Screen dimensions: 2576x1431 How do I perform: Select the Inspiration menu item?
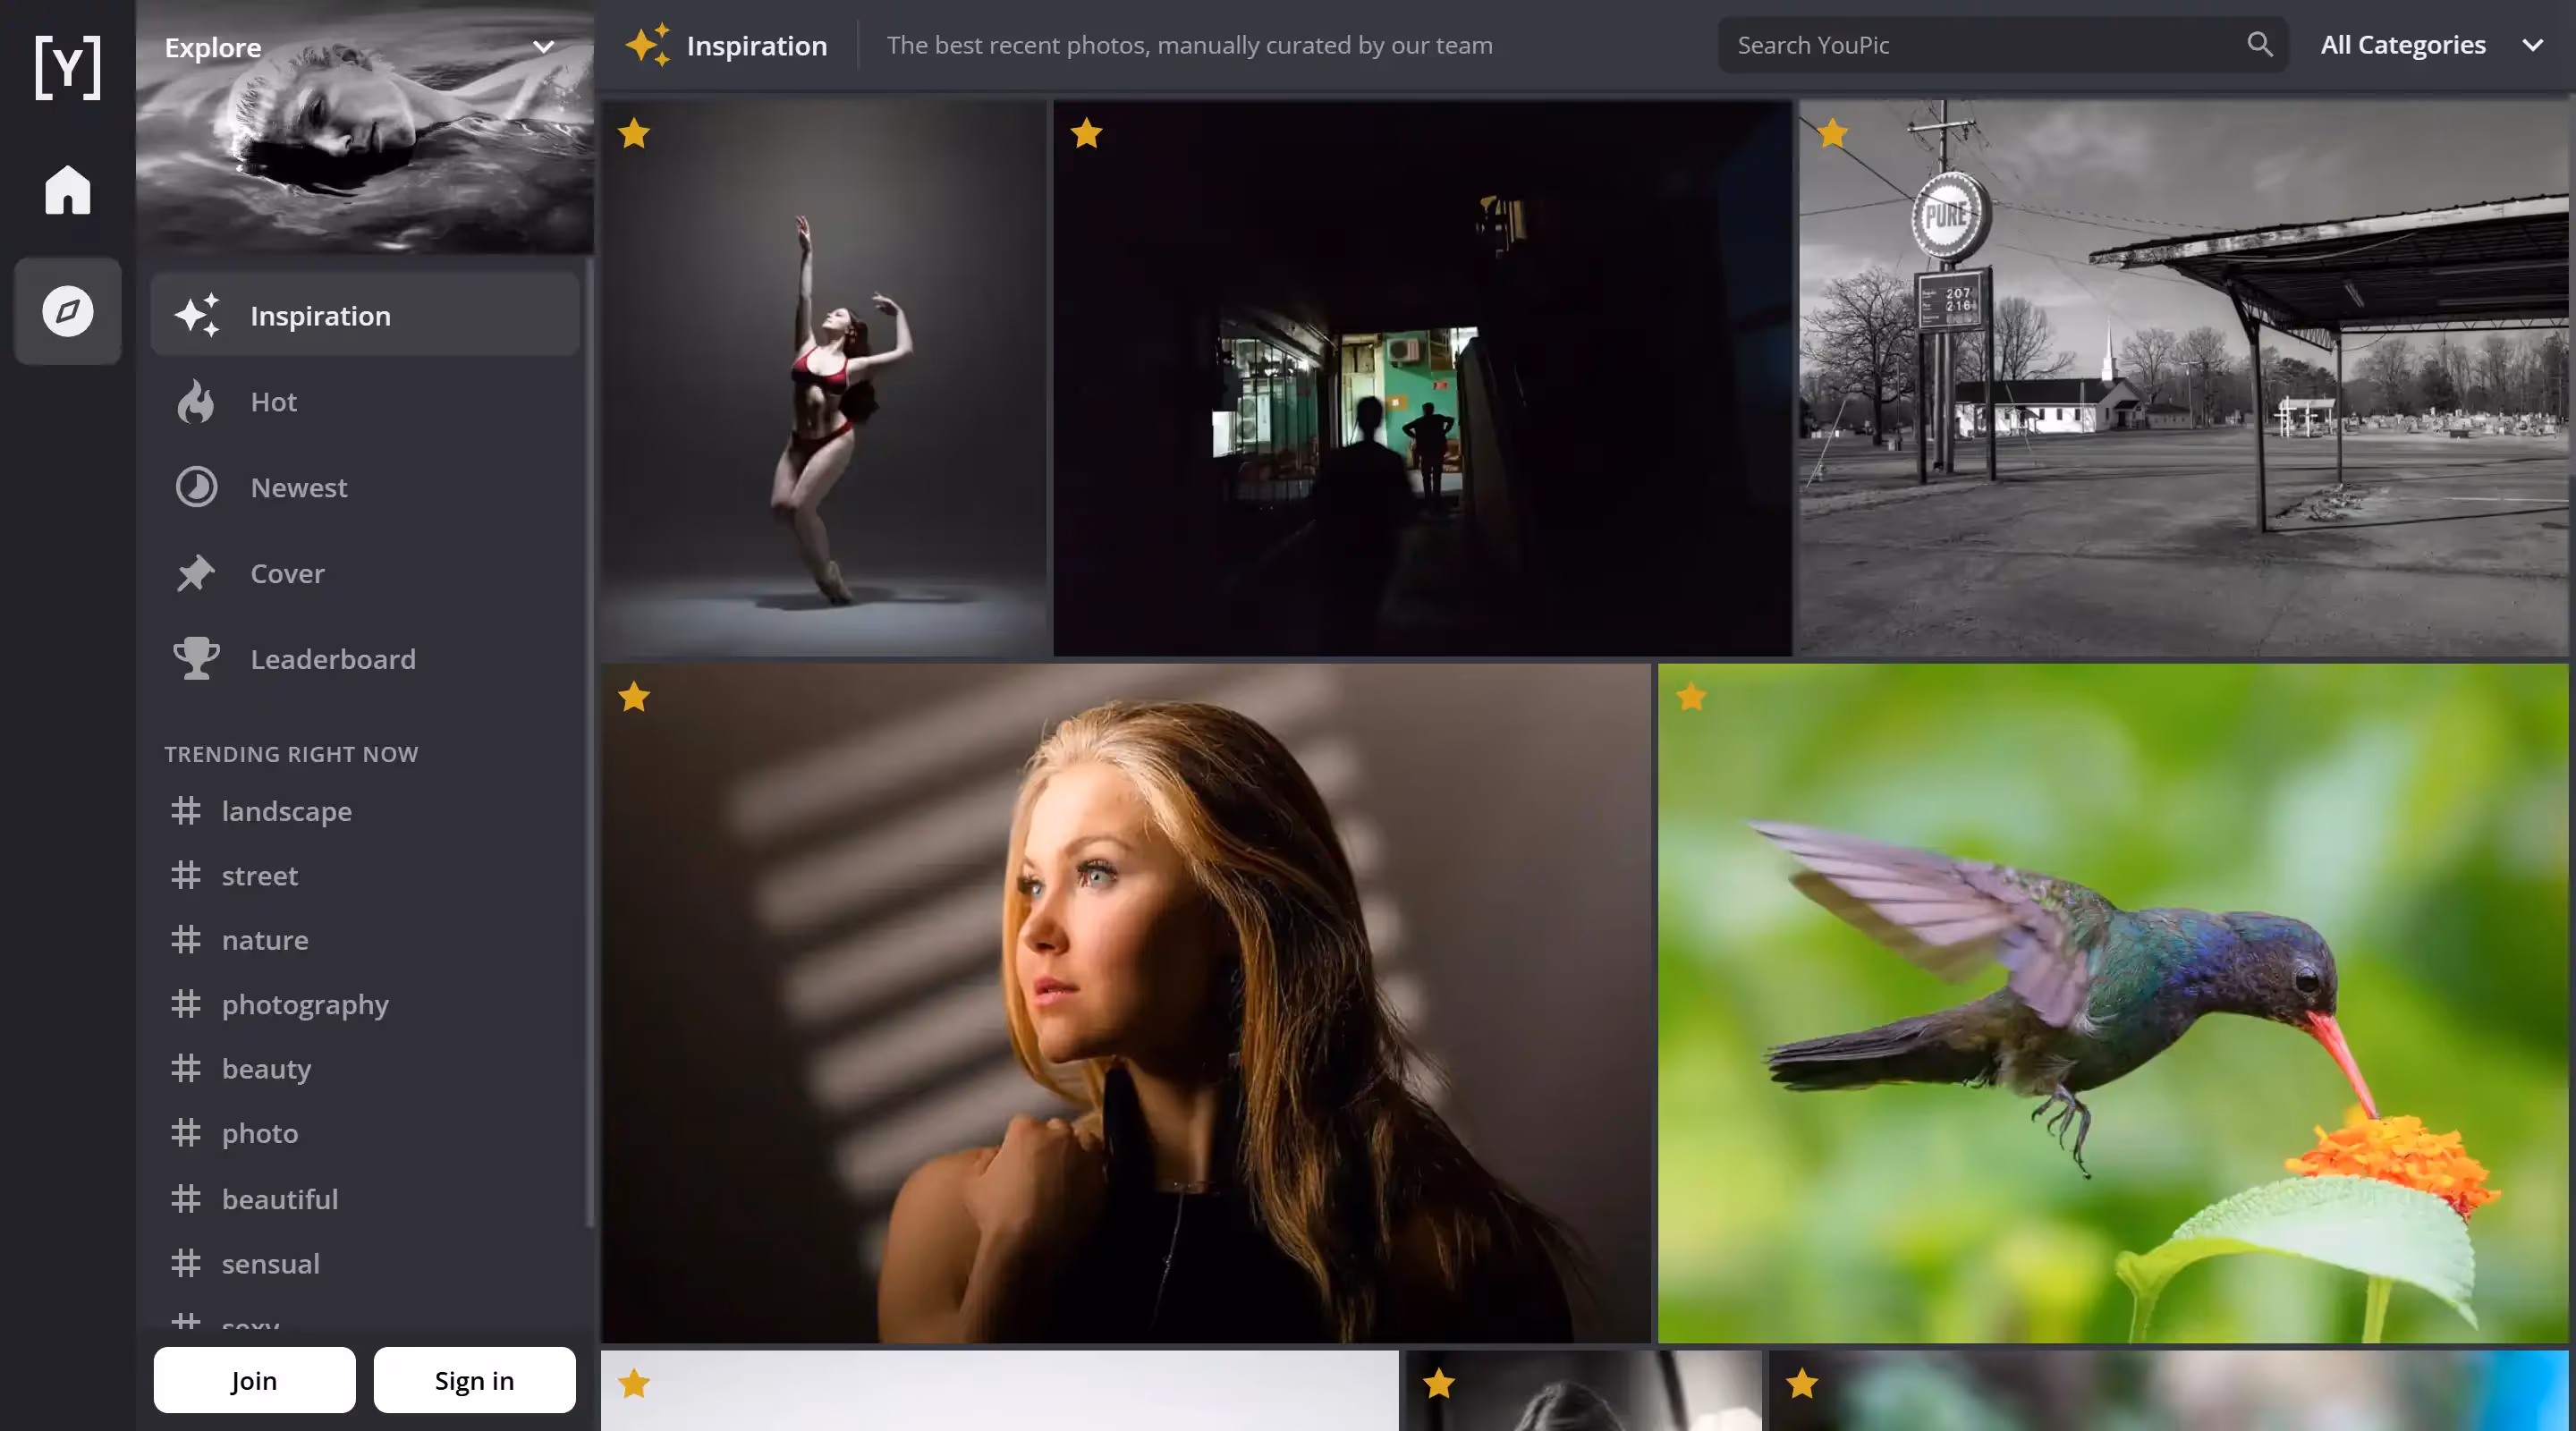pyautogui.click(x=365, y=315)
